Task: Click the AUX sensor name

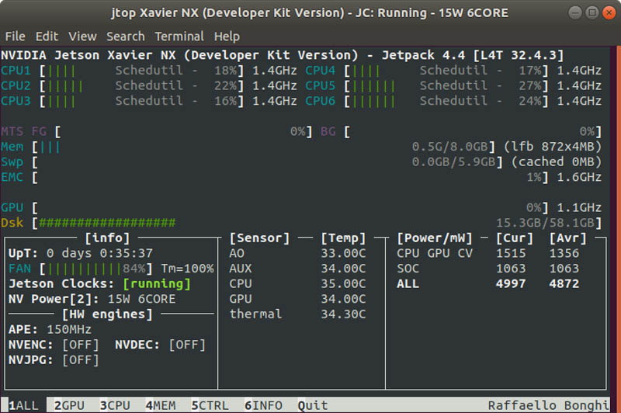Action: [x=241, y=269]
